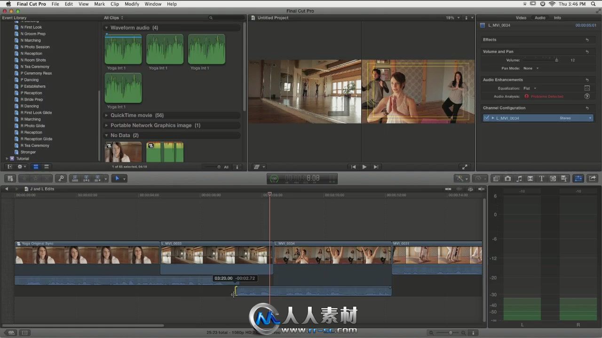
Task: Select the Arrow selection tool
Action: (118, 178)
